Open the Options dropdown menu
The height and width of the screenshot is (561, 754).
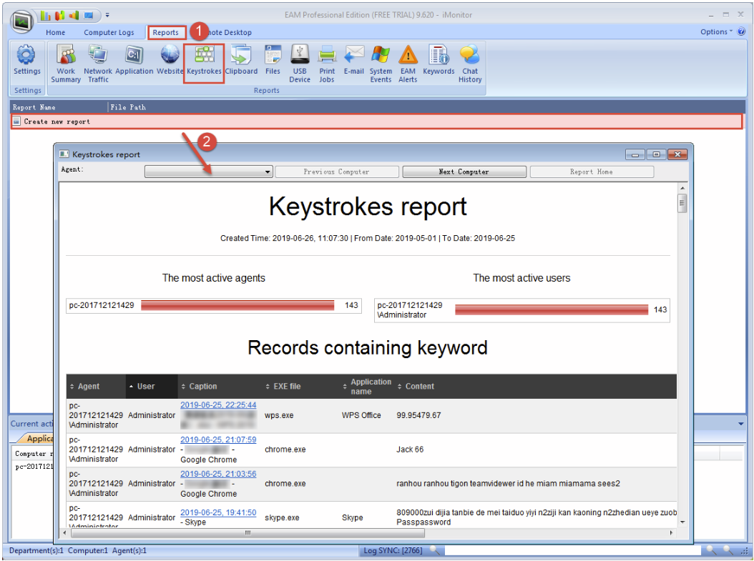[716, 32]
